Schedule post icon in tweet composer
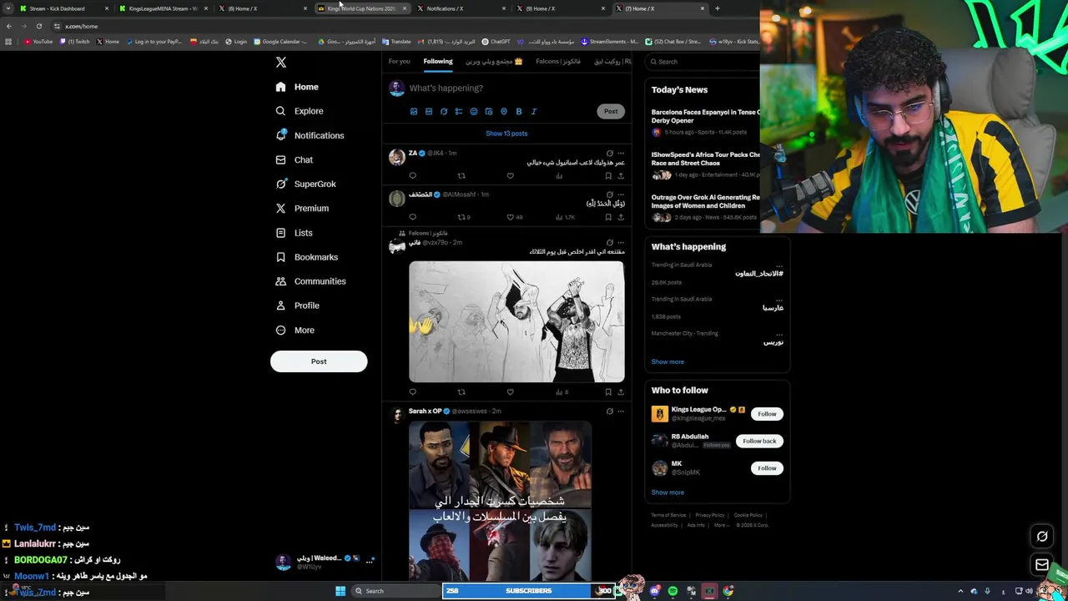This screenshot has width=1068, height=601. point(489,111)
